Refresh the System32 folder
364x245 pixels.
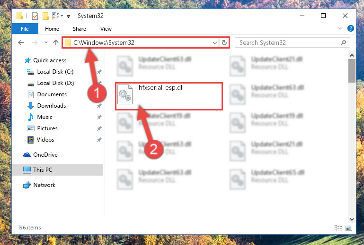pos(224,42)
